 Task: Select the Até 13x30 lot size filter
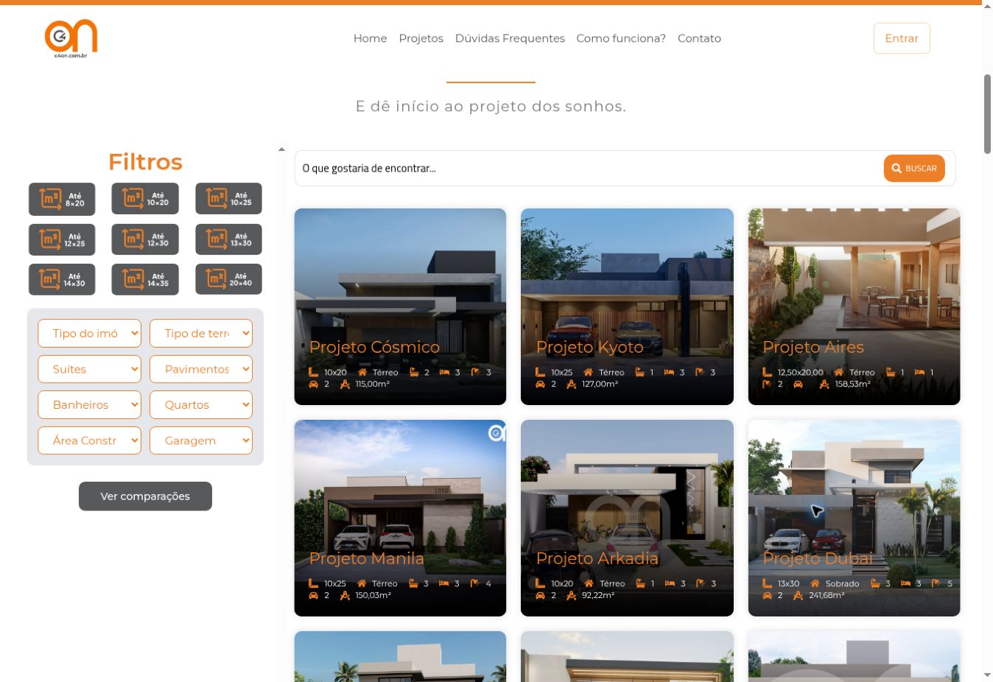228,239
